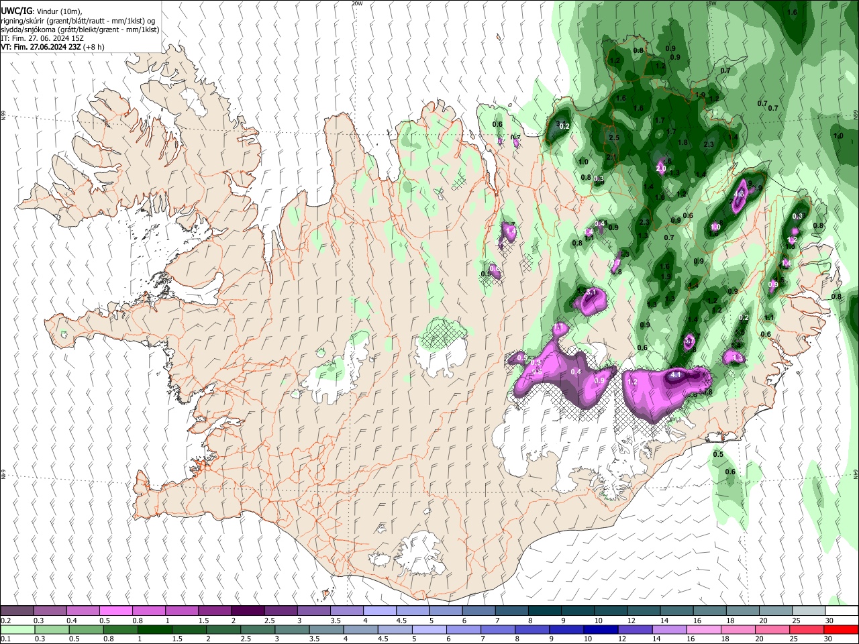Click rain legend swatch between 4.5 and 5
The image size is (859, 644).
(x=394, y=629)
